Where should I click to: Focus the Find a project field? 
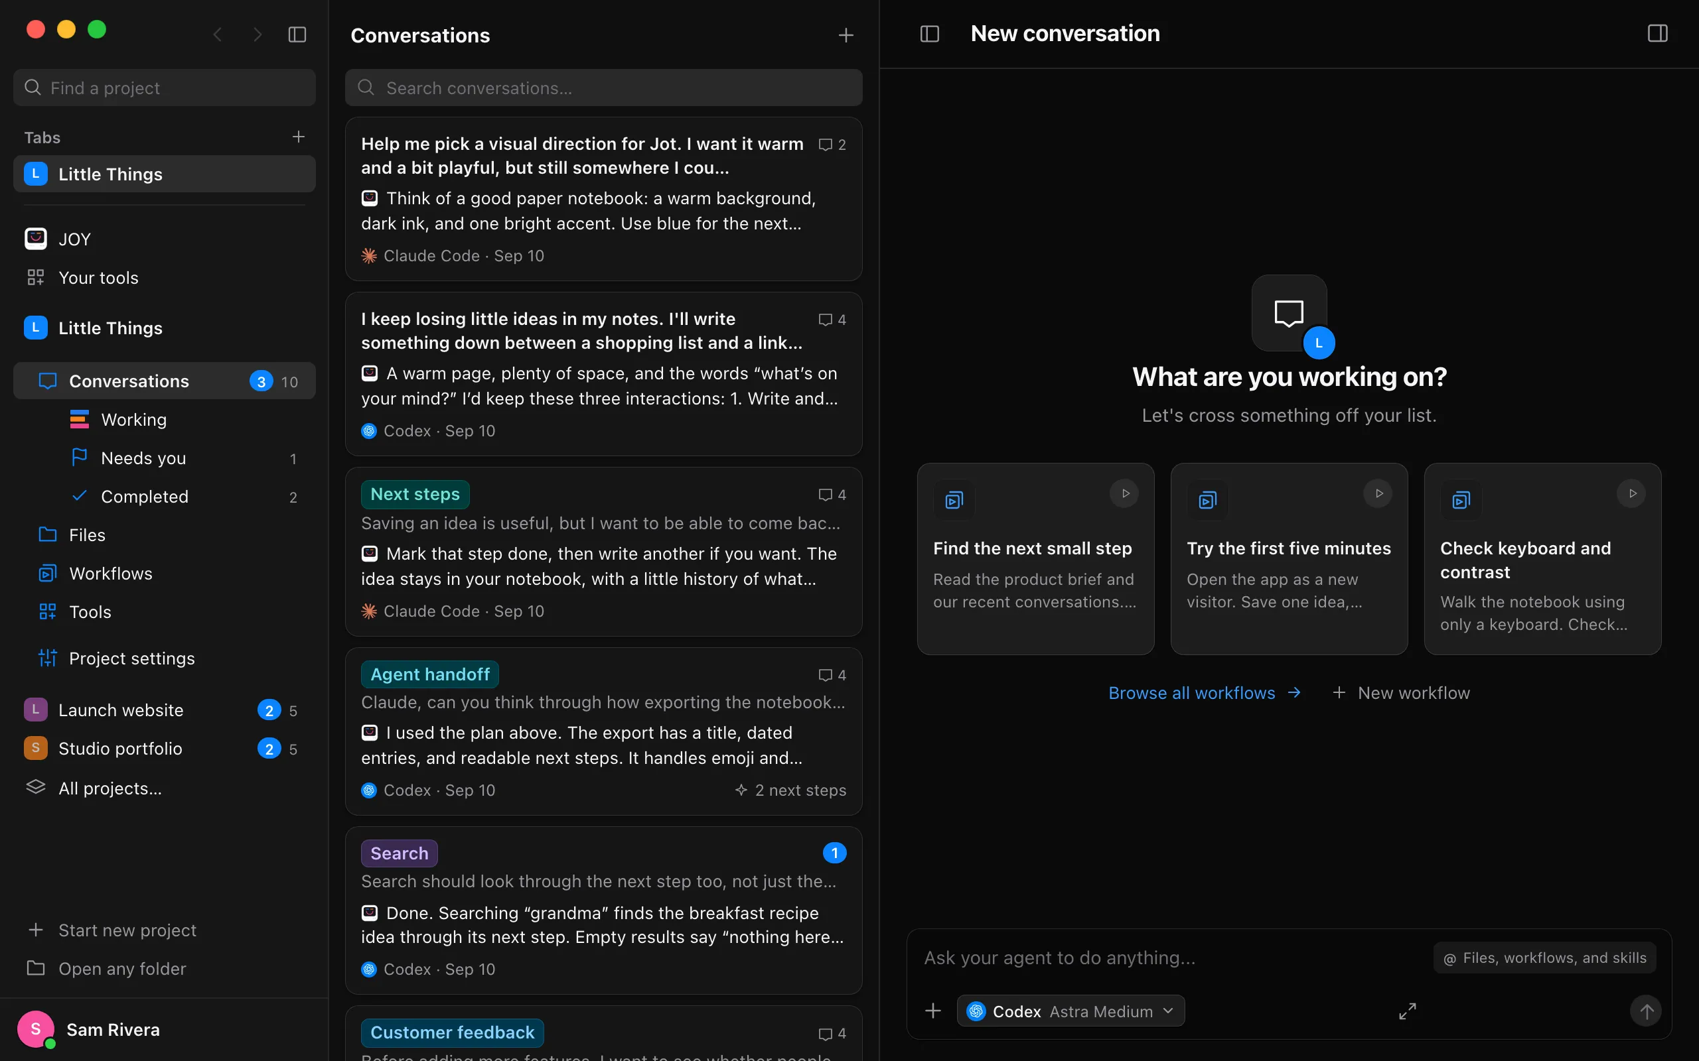pyautogui.click(x=165, y=88)
